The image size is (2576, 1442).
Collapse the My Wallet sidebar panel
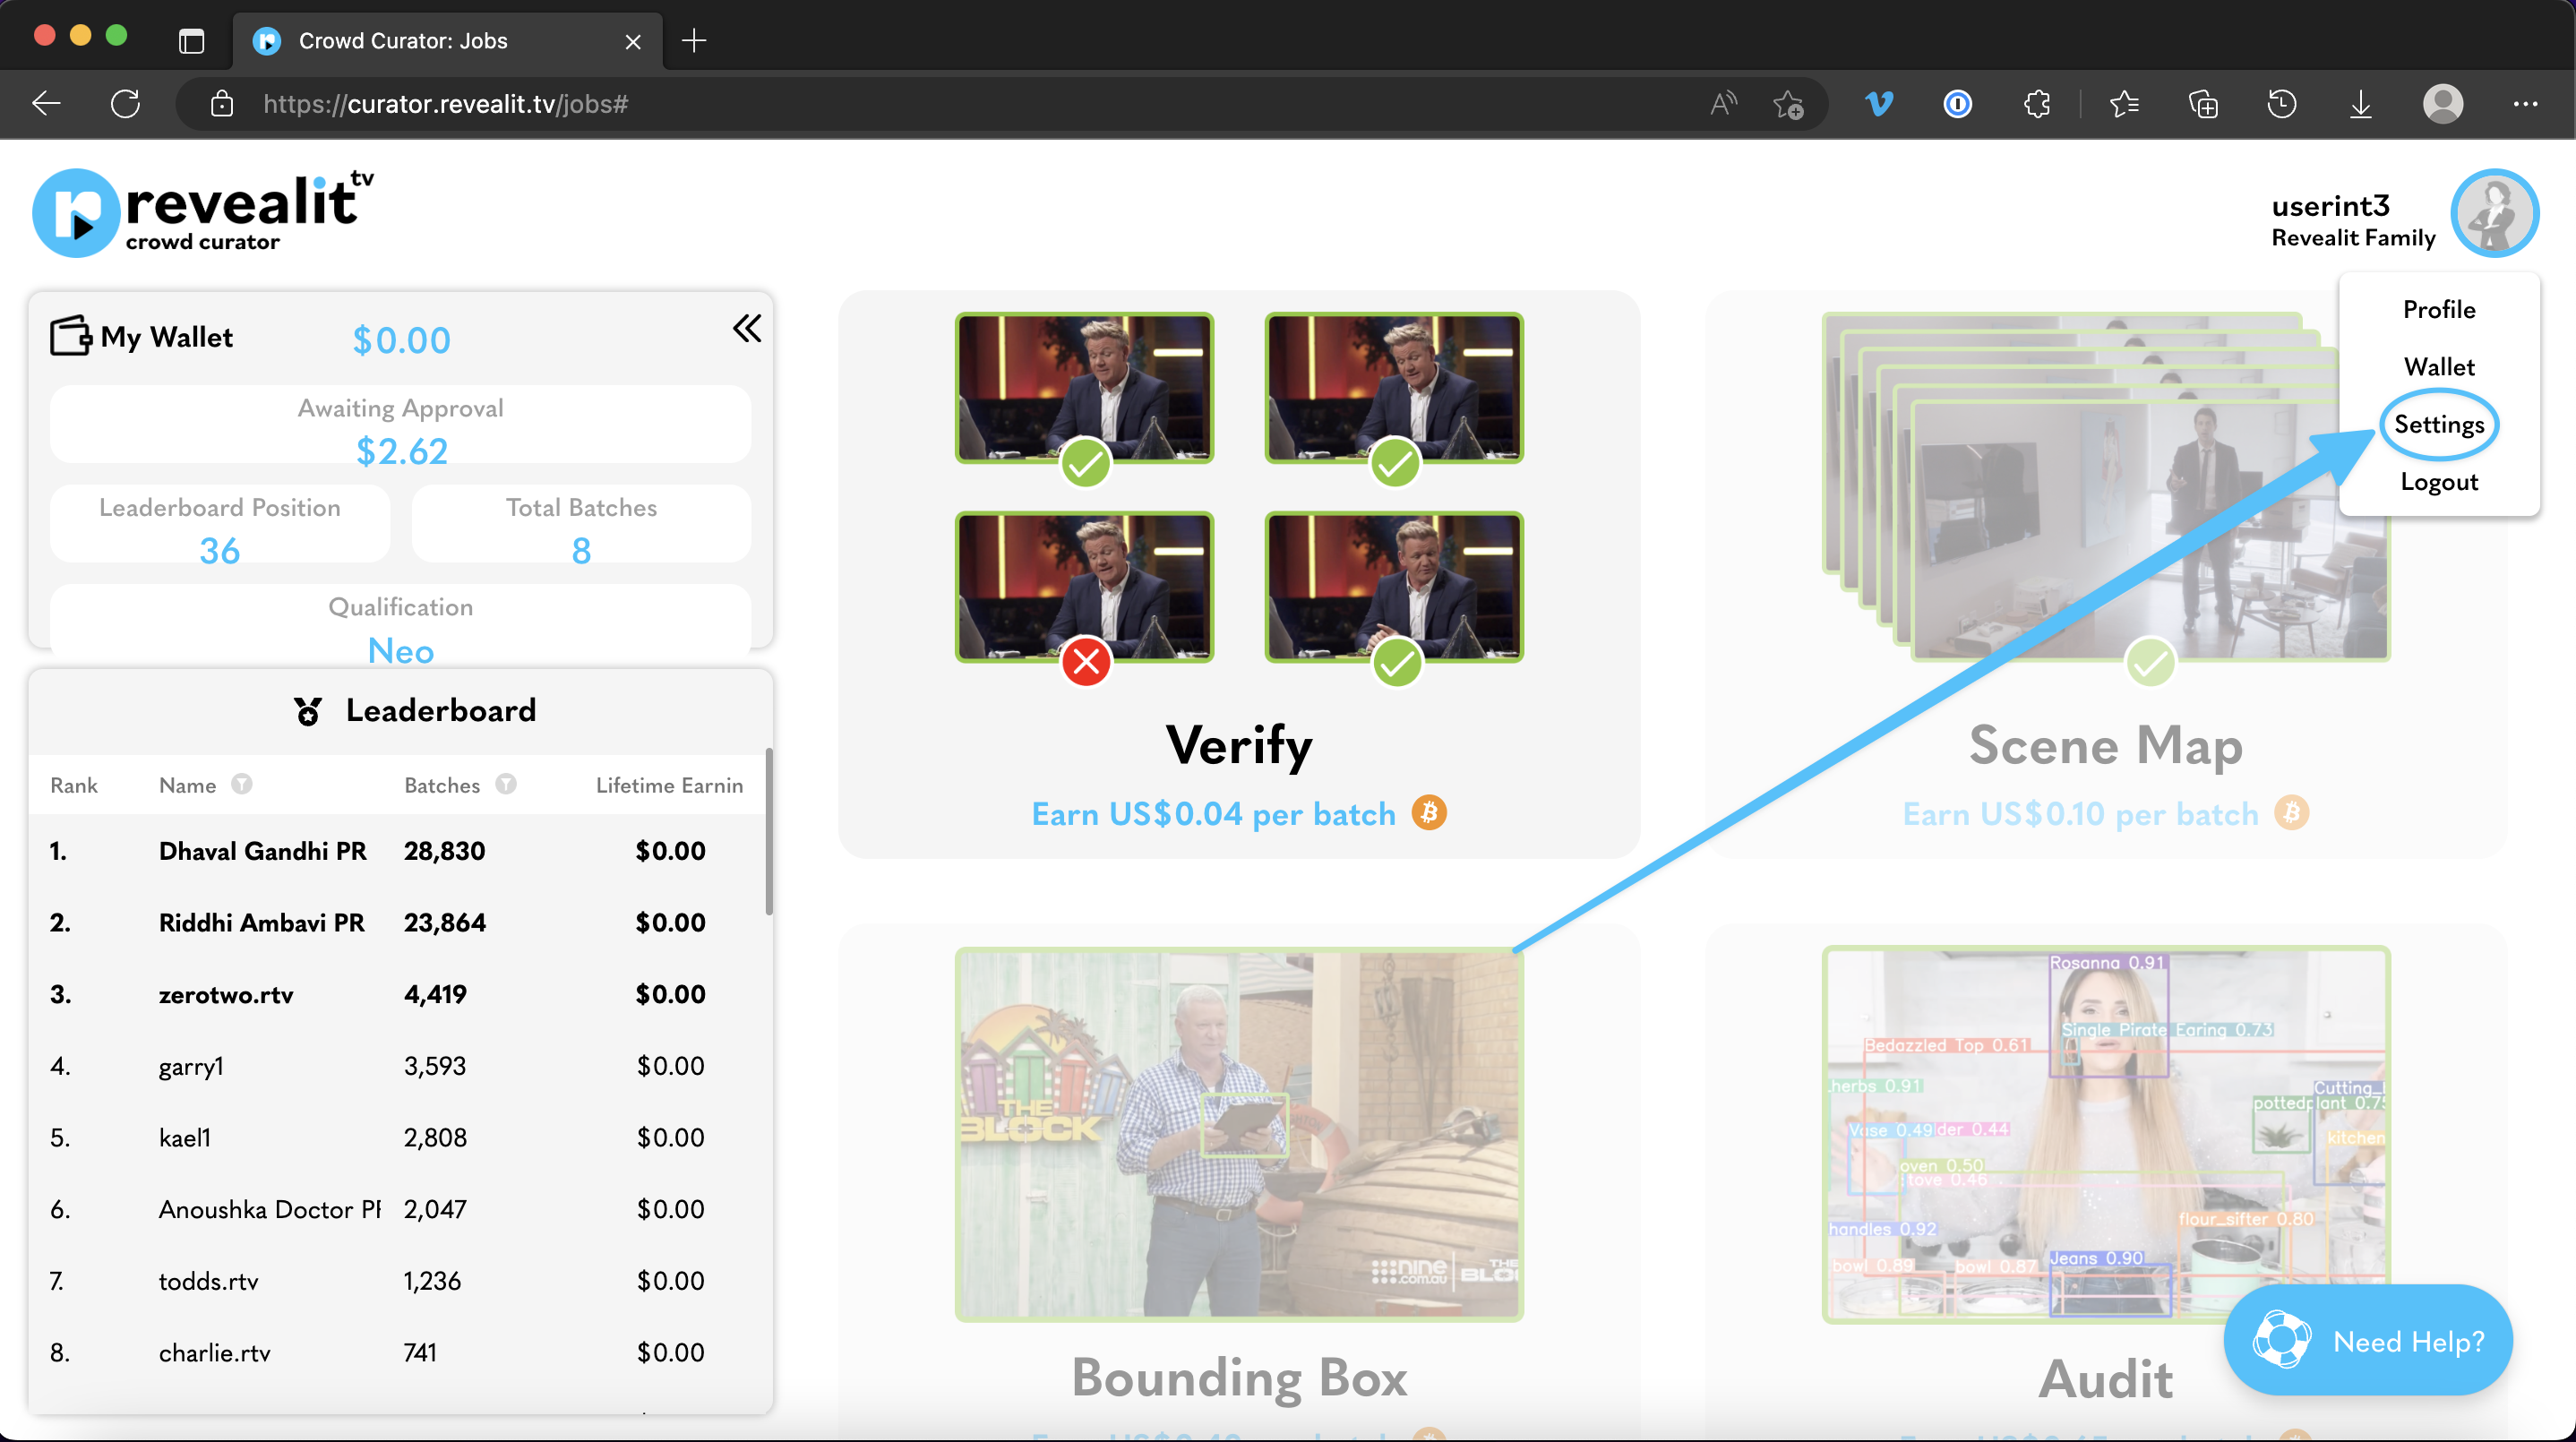[746, 328]
